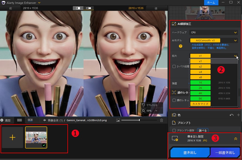Choose 8K from the scale menu

(x=200, y=98)
